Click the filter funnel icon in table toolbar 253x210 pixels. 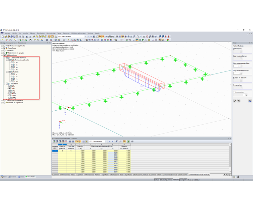click(116, 142)
